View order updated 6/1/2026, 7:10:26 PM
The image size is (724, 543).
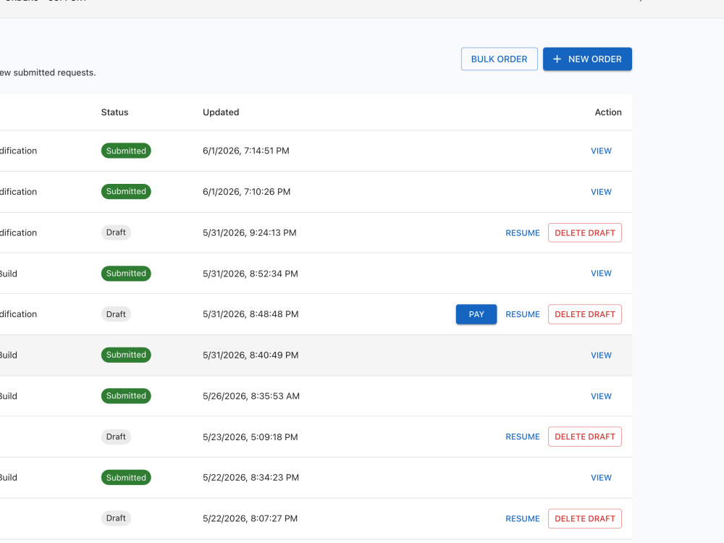[x=601, y=192]
